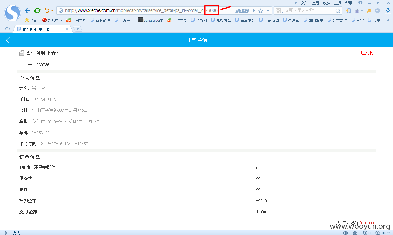393x235 pixels.
Task: Open 百度一下 bookmark
Action: click(124, 20)
